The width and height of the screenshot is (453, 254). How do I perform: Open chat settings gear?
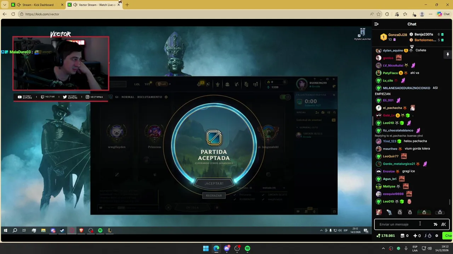click(x=436, y=236)
